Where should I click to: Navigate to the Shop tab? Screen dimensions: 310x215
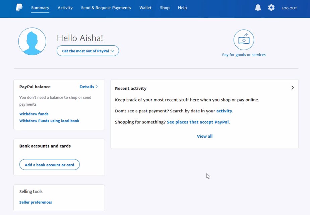pyautogui.click(x=165, y=8)
